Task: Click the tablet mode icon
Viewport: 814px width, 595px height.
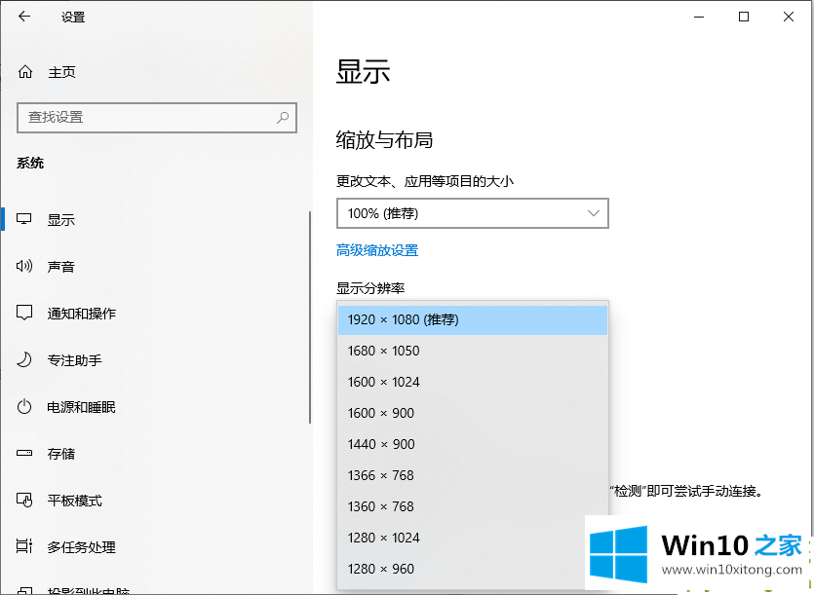Action: pos(24,500)
